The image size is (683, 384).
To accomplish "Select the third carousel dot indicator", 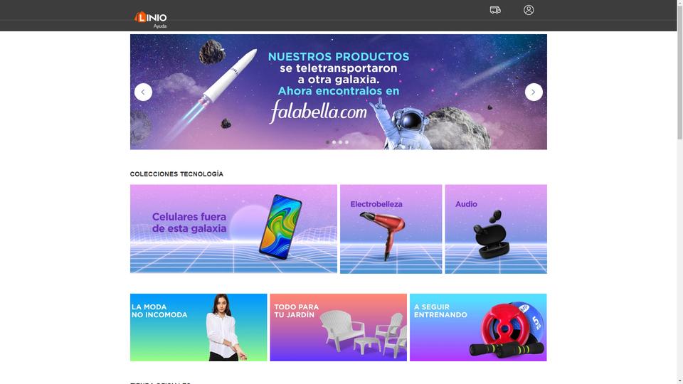I will click(341, 142).
